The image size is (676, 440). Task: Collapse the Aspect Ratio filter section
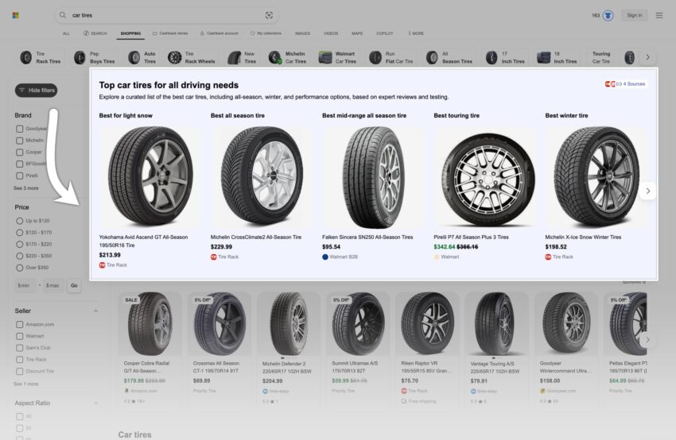pos(95,403)
